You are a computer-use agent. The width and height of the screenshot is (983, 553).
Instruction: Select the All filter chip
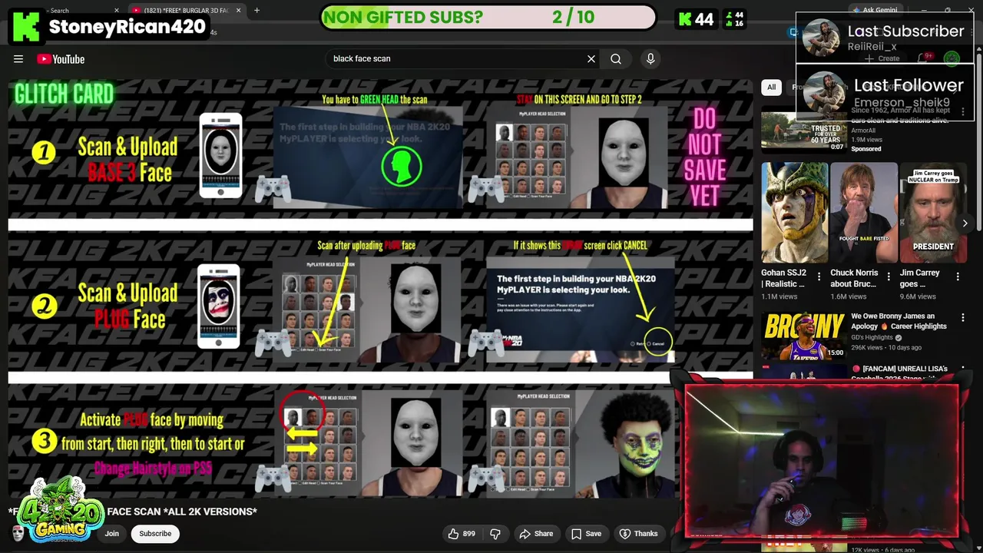pos(771,87)
